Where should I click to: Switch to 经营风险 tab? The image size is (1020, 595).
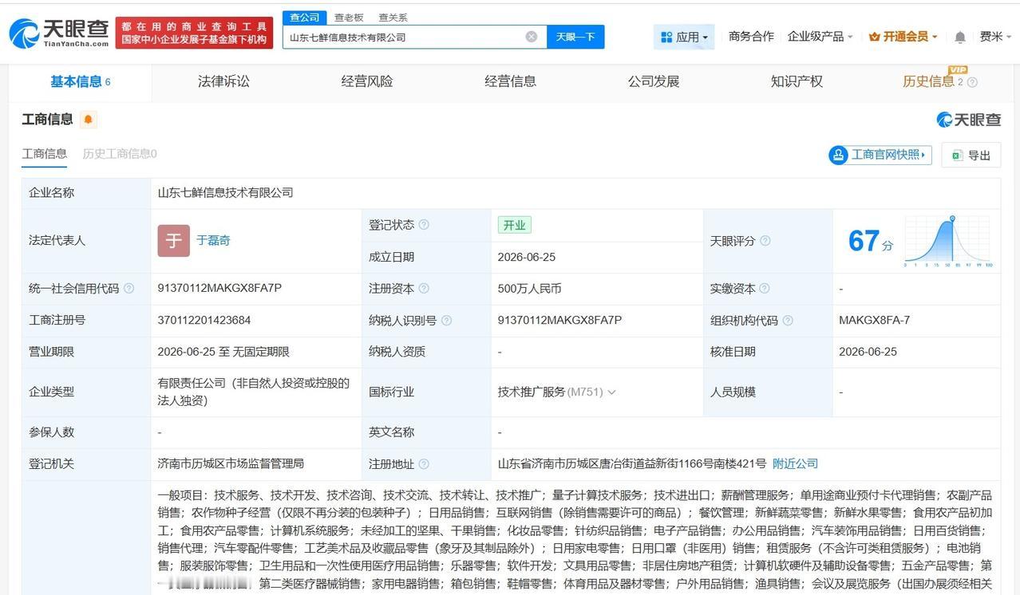click(x=367, y=81)
